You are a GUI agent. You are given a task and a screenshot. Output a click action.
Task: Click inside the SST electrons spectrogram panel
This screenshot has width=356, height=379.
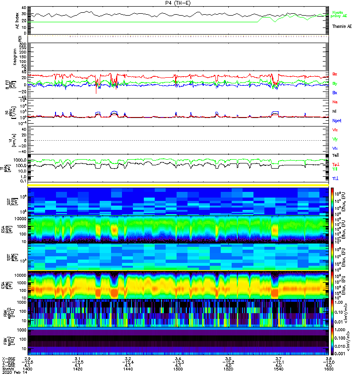tap(178, 257)
